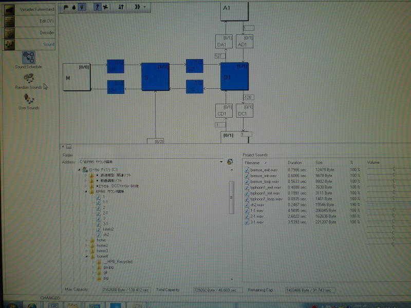The width and height of the screenshot is (411, 308).
Task: Open the dropdown arrow beside the double-chevron
Action: 145,7
